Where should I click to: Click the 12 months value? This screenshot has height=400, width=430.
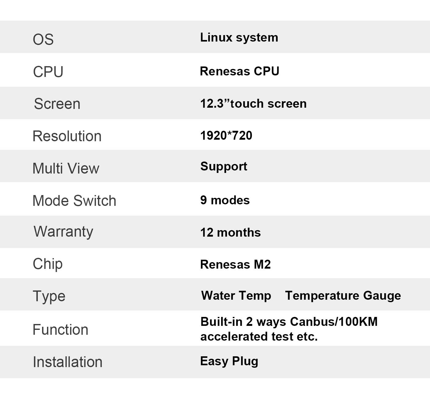[x=230, y=232]
